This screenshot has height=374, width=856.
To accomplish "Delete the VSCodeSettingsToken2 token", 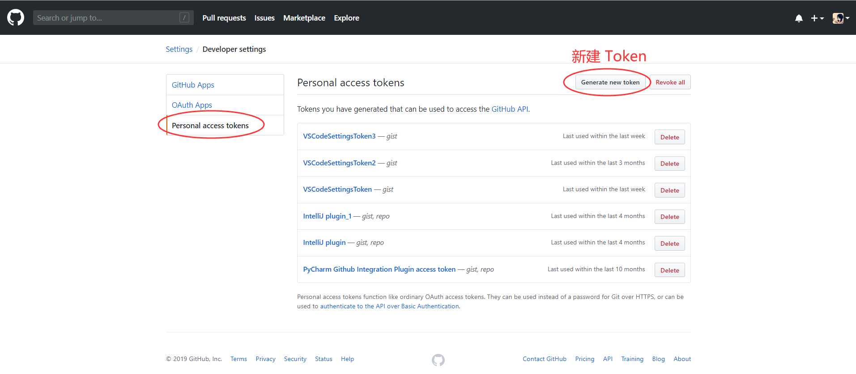I will click(669, 164).
